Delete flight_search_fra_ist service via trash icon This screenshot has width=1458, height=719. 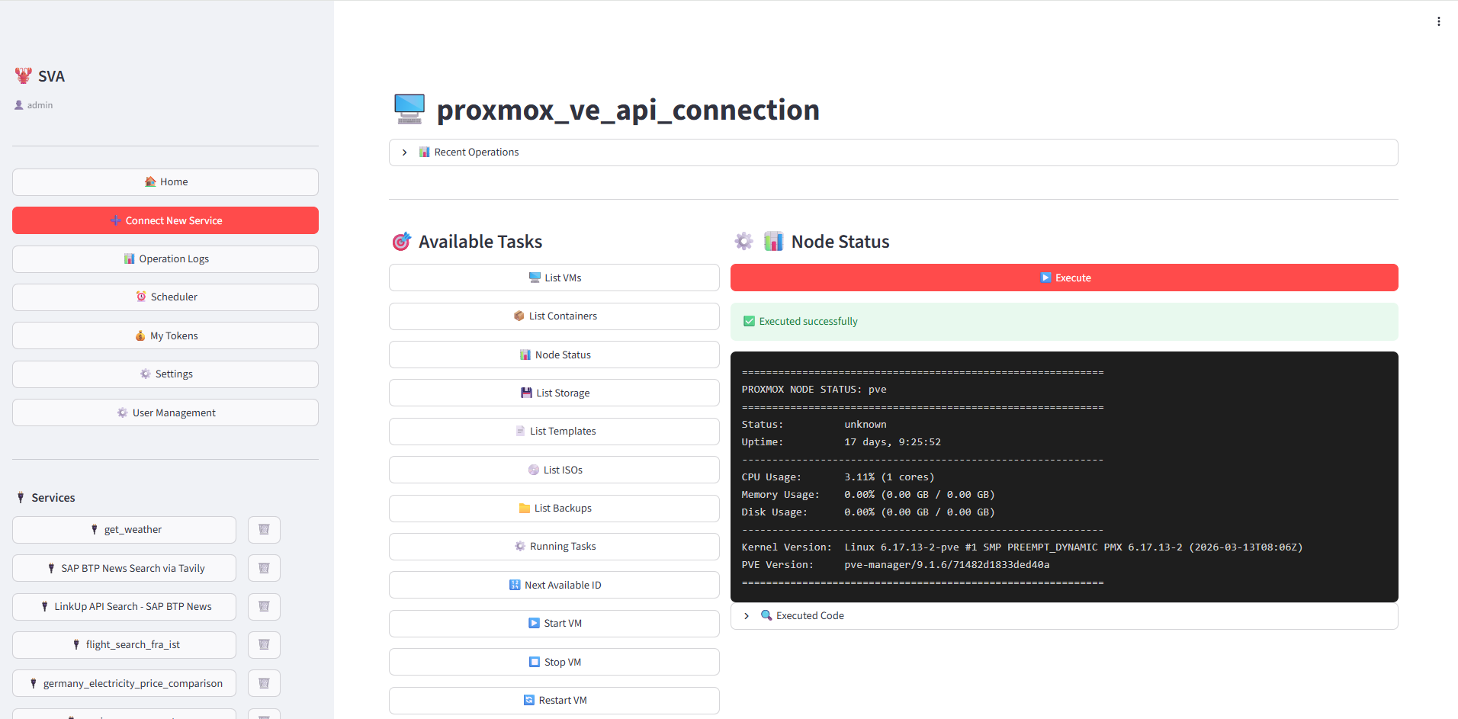tap(264, 645)
